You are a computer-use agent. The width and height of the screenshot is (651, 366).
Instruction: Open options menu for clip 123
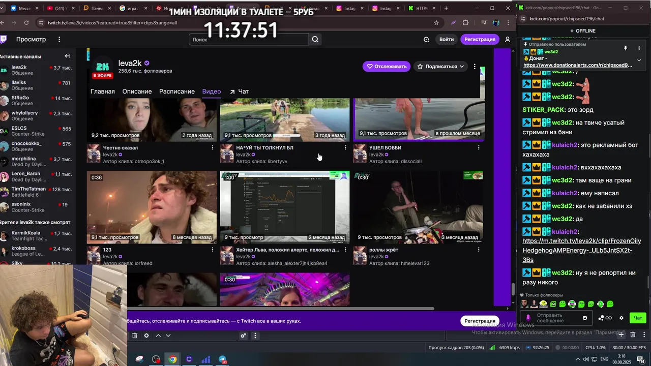click(x=213, y=250)
